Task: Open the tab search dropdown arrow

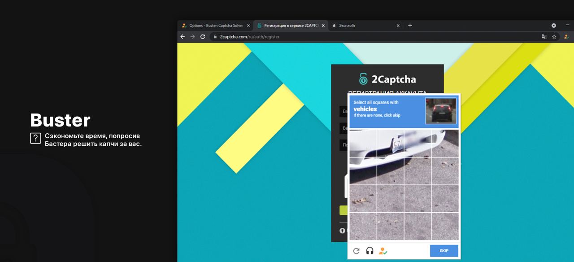Action: click(x=554, y=26)
